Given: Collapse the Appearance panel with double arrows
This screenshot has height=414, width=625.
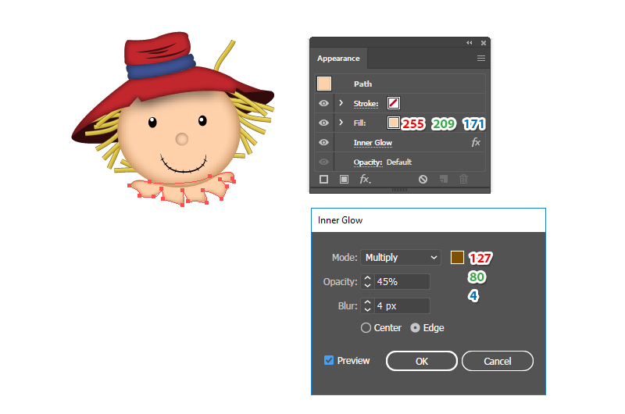Looking at the screenshot, I should (470, 43).
